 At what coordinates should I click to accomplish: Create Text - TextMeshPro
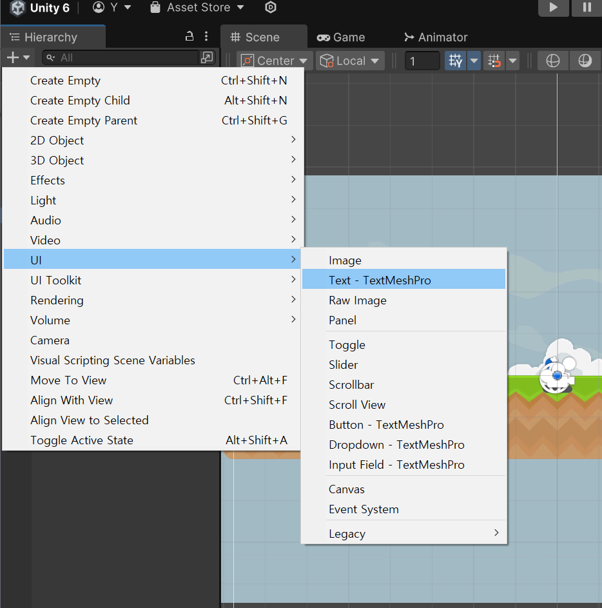tap(403, 279)
